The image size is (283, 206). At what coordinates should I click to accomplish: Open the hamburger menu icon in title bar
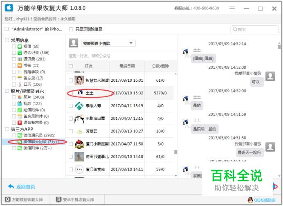pyautogui.click(x=232, y=8)
